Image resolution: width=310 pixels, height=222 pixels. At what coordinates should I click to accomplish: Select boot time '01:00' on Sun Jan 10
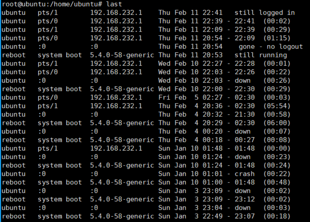[x=213, y=182]
